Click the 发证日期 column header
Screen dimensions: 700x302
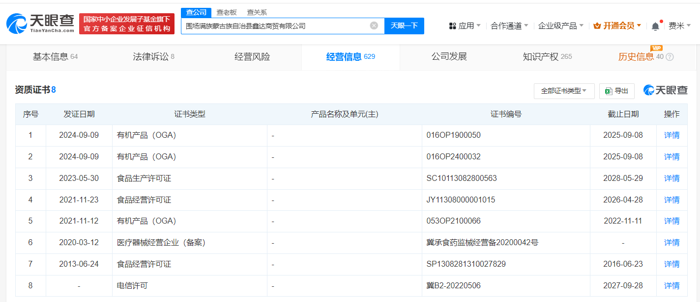(x=79, y=114)
